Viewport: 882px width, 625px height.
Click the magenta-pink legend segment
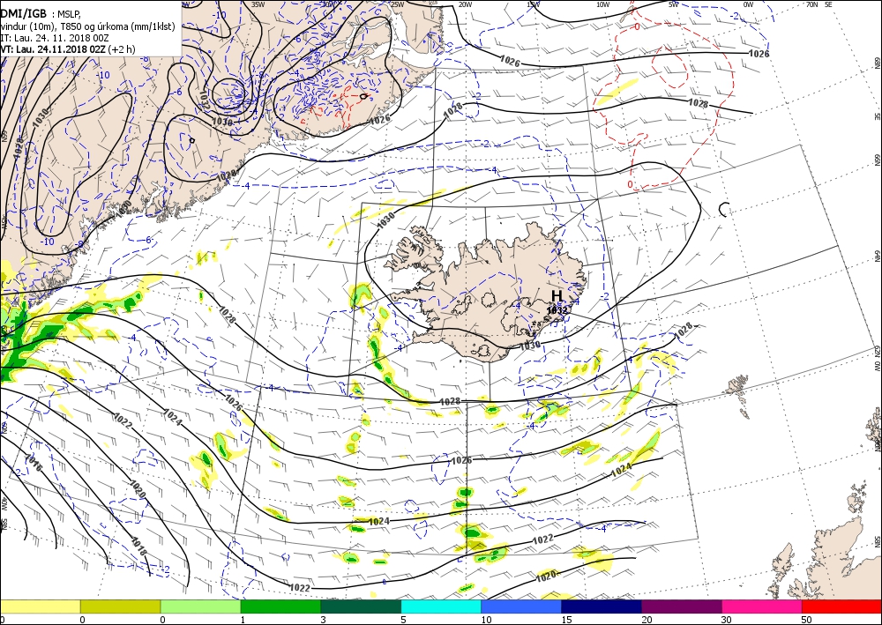762,606
